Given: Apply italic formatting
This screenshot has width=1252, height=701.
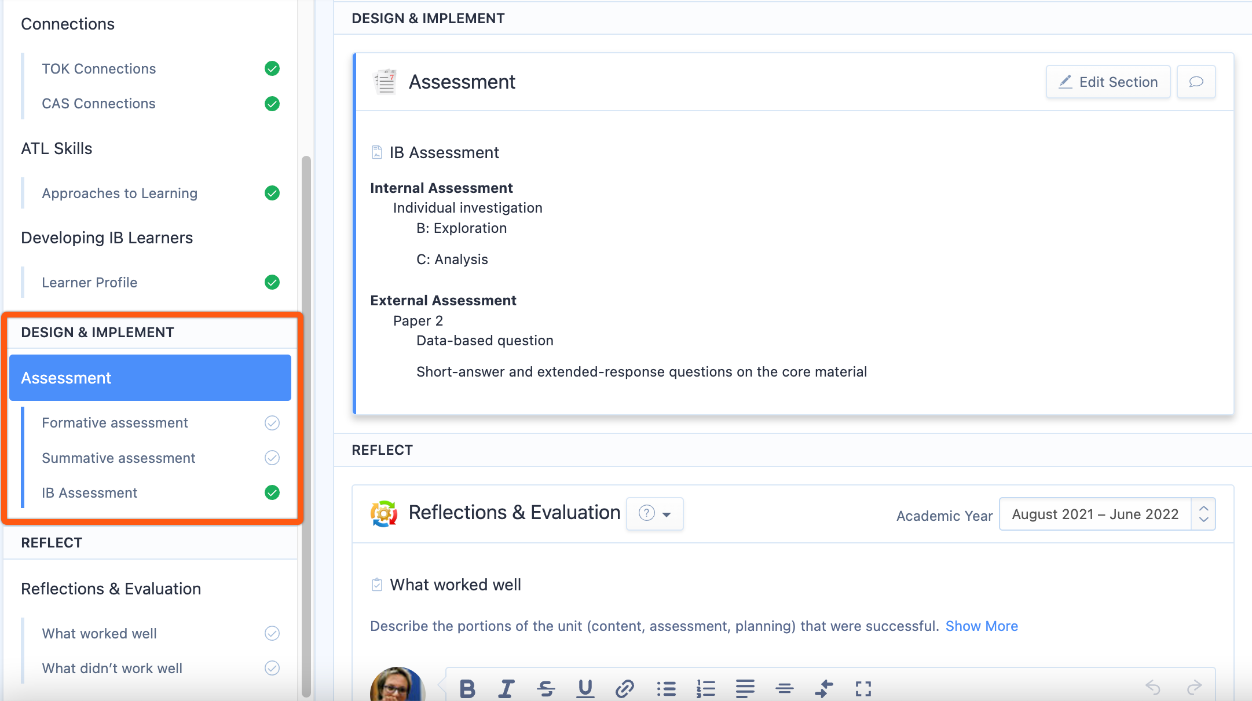Looking at the screenshot, I should point(506,689).
